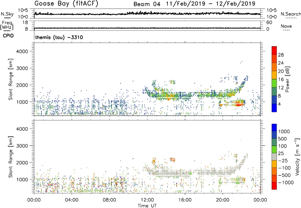Click the '28' tick on Power scale

coord(281,55)
